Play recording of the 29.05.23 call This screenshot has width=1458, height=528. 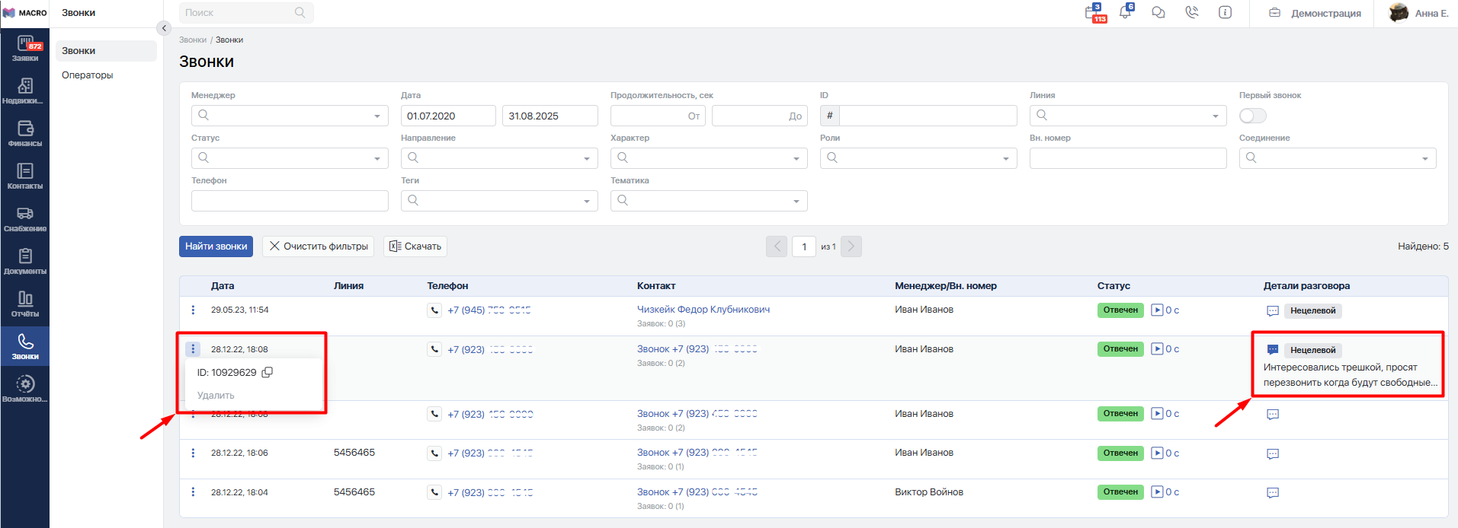click(x=1157, y=310)
